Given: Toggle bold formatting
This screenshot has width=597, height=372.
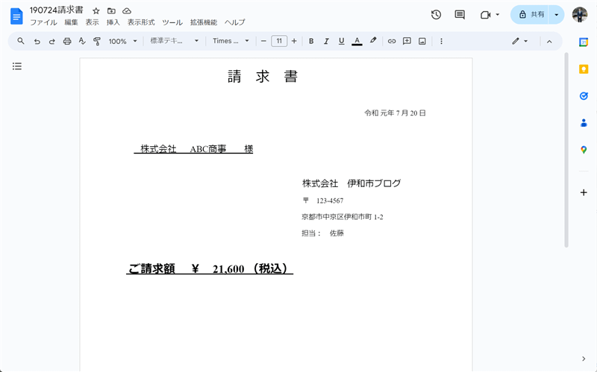Looking at the screenshot, I should 311,41.
